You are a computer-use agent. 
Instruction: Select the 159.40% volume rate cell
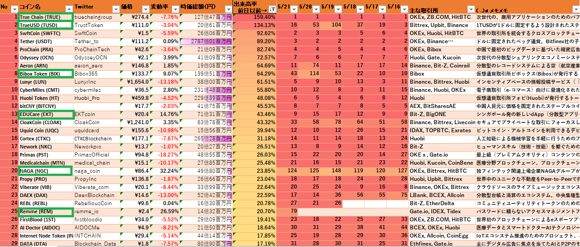click(255, 17)
